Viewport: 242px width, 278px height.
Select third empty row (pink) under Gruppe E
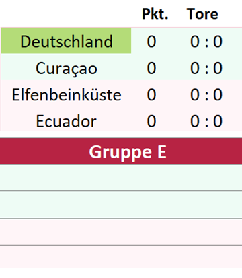click(121, 232)
